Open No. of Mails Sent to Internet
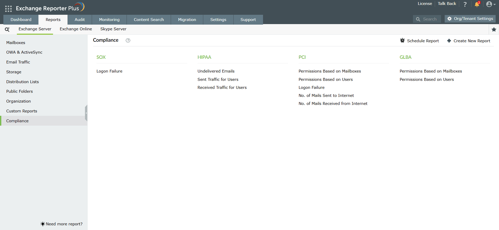Image resolution: width=499 pixels, height=230 pixels. pos(326,96)
